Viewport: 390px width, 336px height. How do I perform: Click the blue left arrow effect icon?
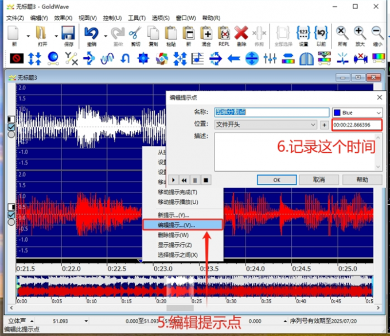[x=234, y=59]
